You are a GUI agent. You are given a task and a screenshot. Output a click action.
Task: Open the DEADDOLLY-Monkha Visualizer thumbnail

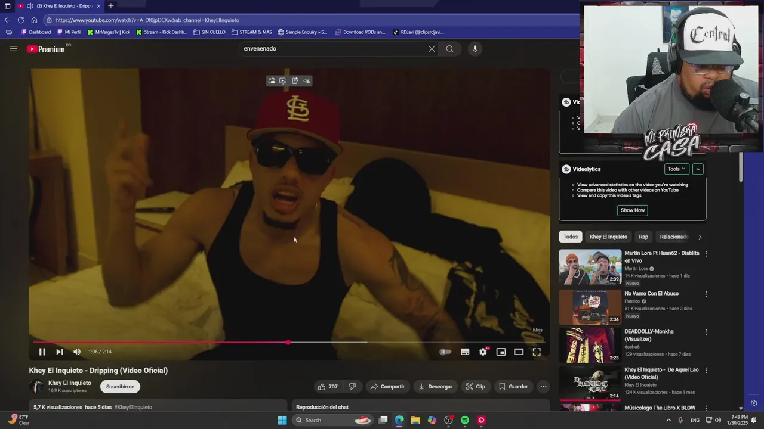pyautogui.click(x=590, y=345)
